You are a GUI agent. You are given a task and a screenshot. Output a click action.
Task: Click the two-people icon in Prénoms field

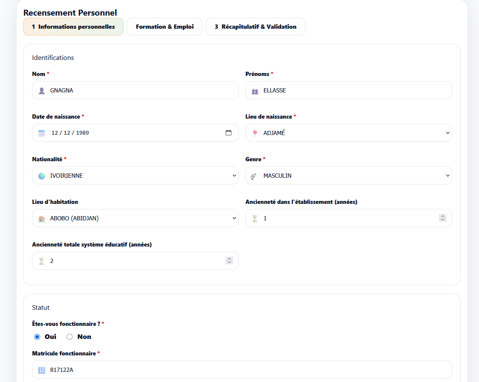tap(255, 91)
